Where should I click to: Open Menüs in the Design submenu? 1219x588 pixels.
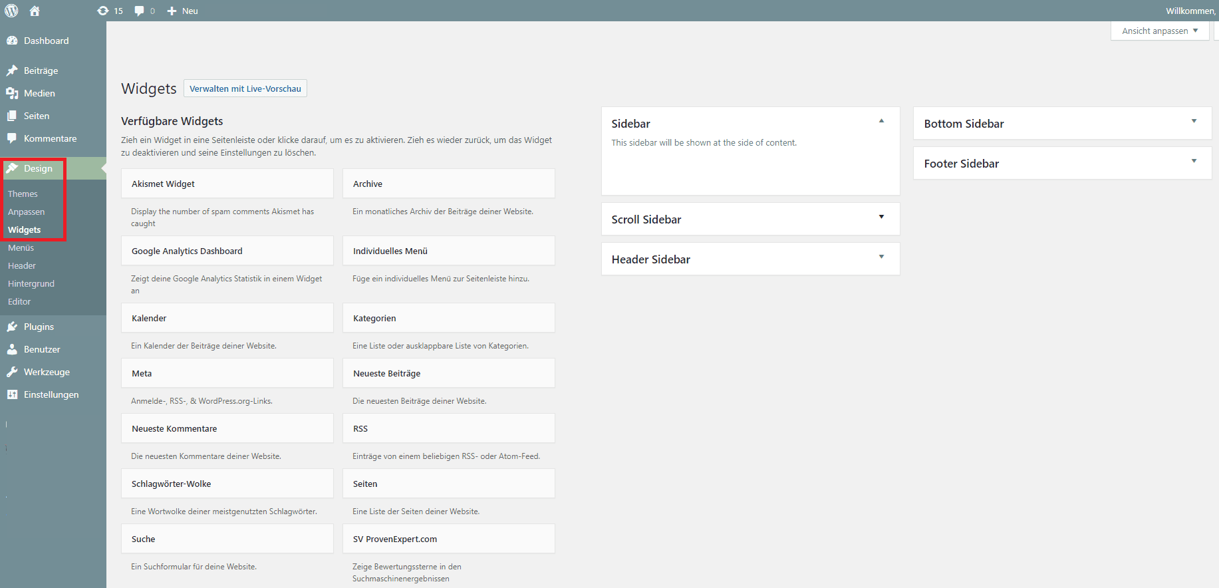(x=21, y=247)
